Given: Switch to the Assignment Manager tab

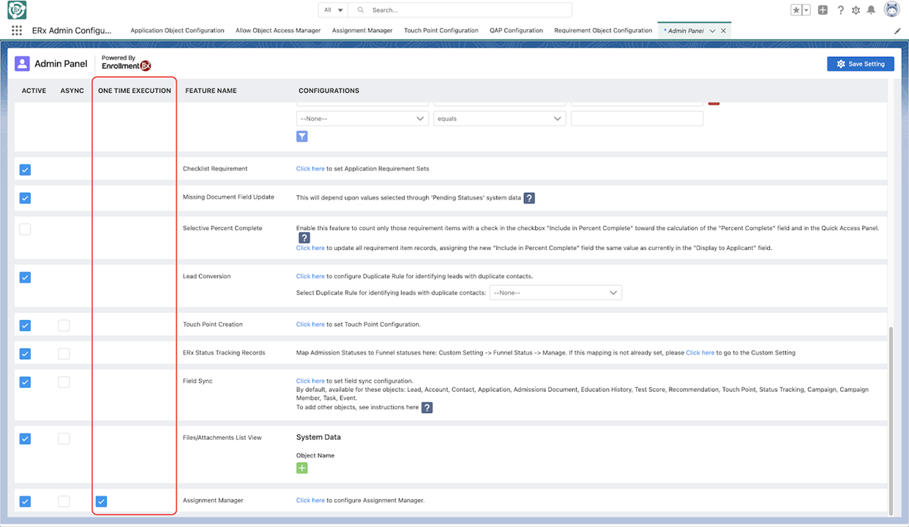Looking at the screenshot, I should (362, 31).
